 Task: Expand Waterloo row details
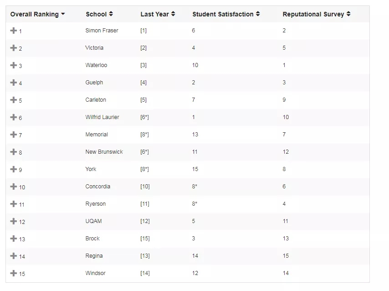(x=13, y=65)
